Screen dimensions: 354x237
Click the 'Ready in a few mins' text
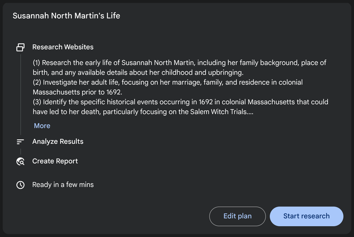pos(63,184)
